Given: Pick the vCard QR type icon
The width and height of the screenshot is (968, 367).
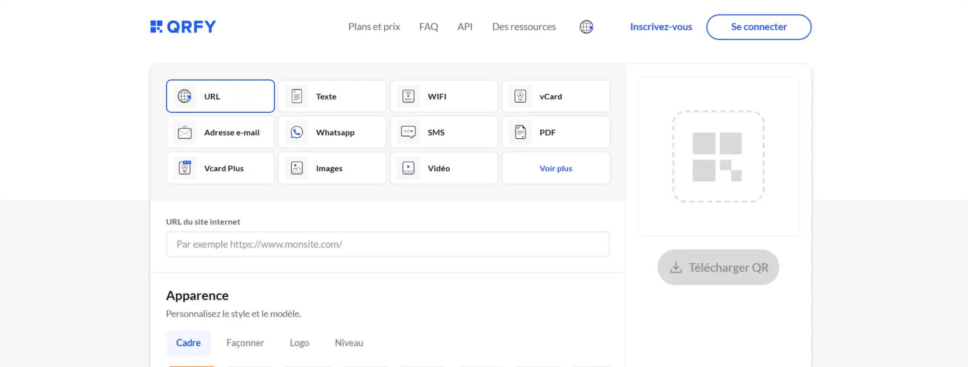Looking at the screenshot, I should 520,96.
